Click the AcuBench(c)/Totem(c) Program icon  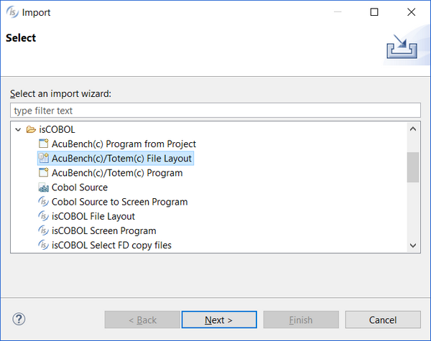tap(43, 173)
